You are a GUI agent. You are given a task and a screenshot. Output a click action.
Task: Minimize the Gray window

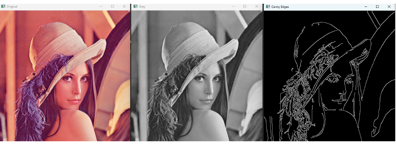233,6
